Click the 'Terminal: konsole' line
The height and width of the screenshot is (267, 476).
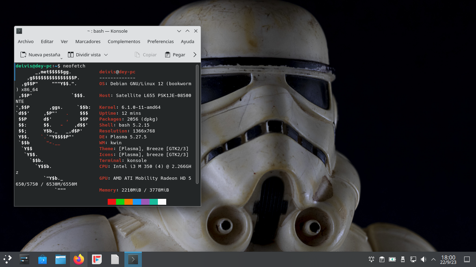pyautogui.click(x=123, y=160)
